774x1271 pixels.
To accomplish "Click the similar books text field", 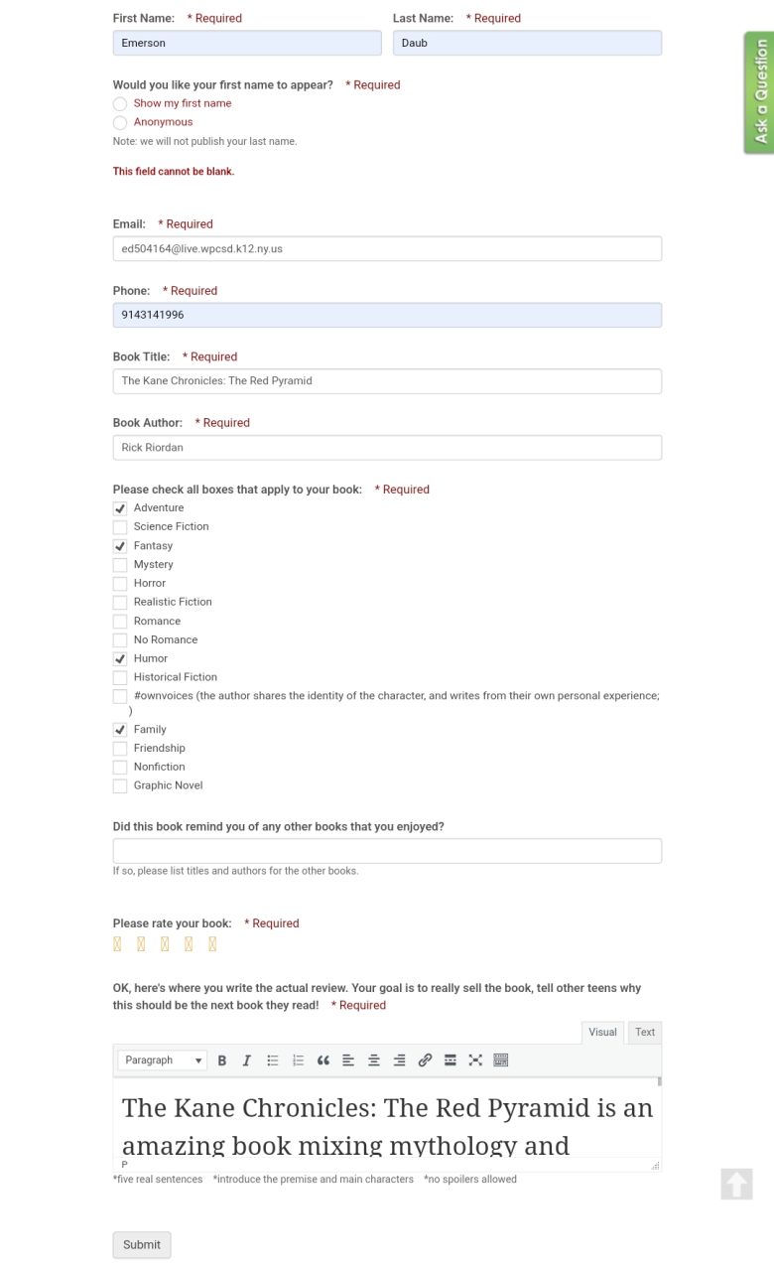I will (x=387, y=851).
